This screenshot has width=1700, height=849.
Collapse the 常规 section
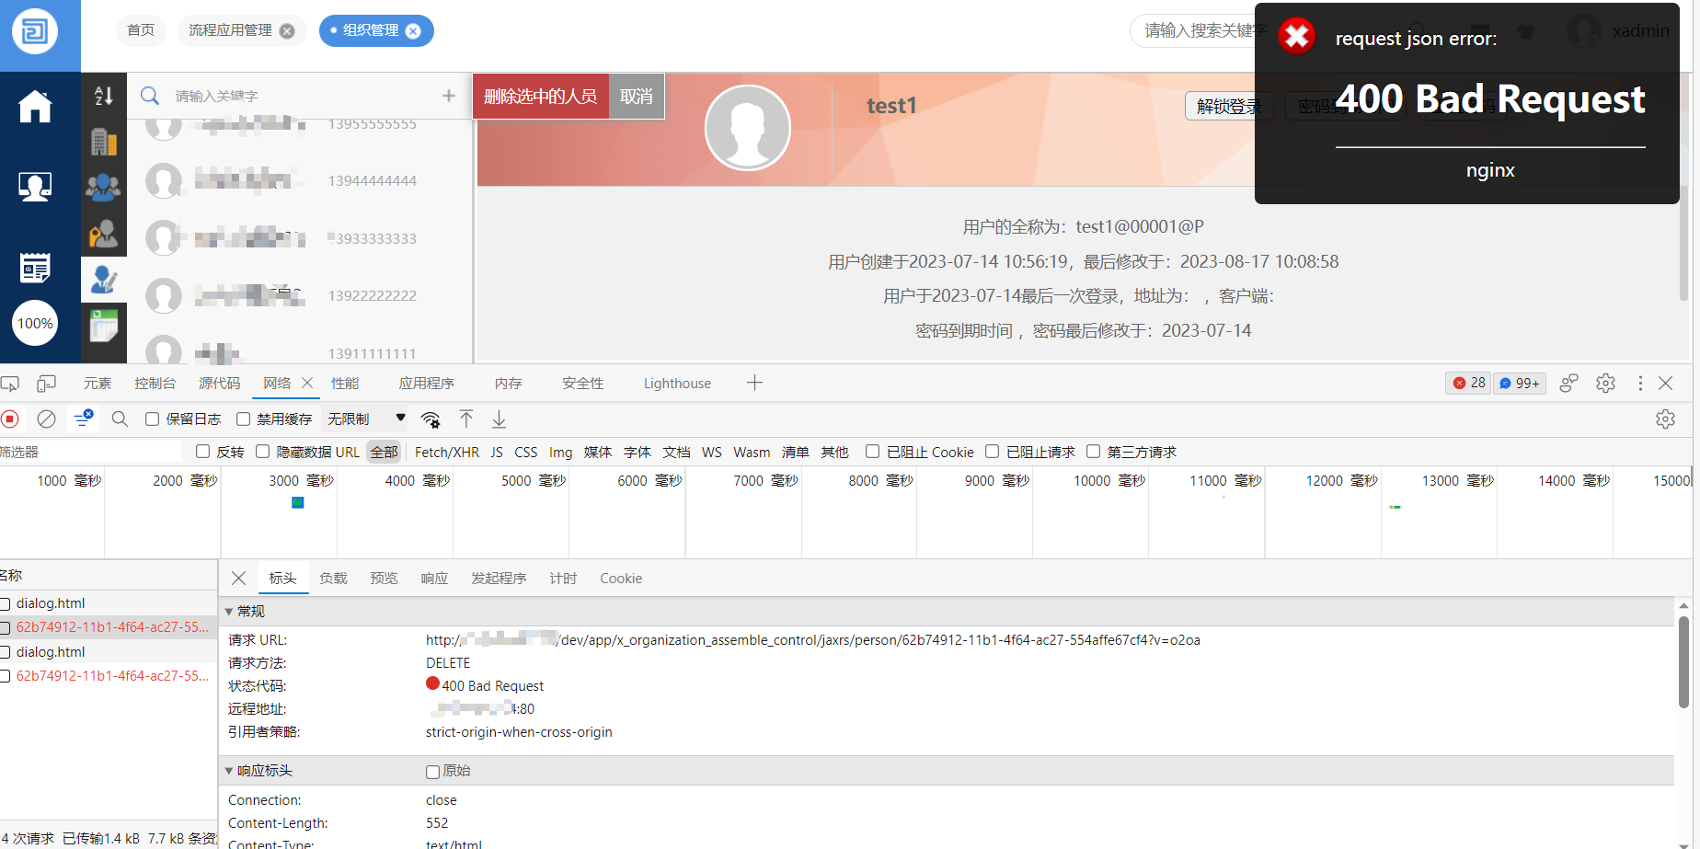[230, 612]
